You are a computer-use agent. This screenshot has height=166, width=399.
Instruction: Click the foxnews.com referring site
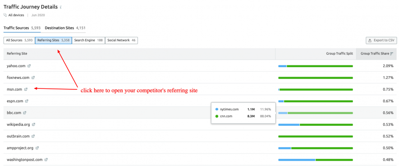(18, 78)
